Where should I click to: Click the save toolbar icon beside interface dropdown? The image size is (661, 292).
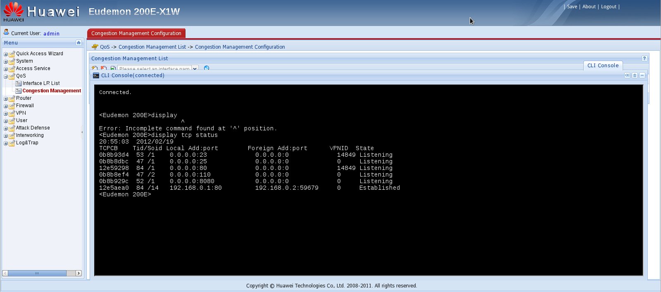click(113, 68)
